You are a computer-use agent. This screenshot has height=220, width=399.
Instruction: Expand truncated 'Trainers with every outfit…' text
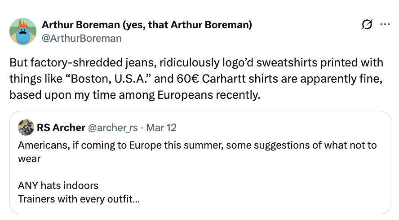79,198
